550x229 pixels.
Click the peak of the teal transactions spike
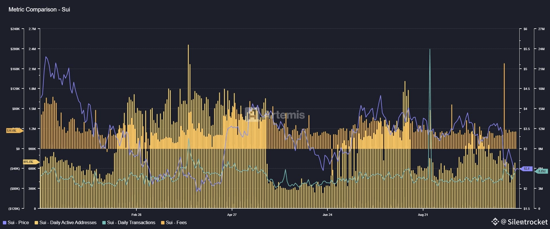(430, 50)
